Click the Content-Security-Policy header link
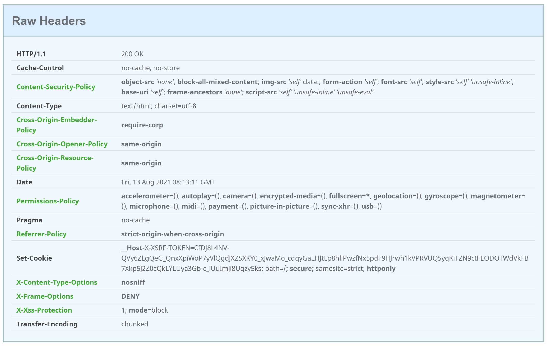 click(56, 87)
